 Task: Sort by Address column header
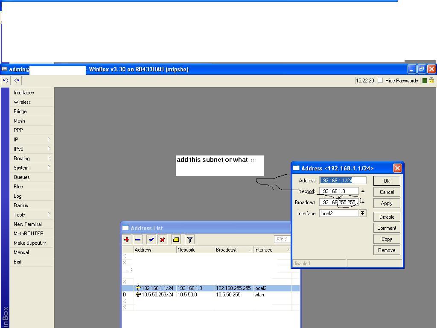155,249
